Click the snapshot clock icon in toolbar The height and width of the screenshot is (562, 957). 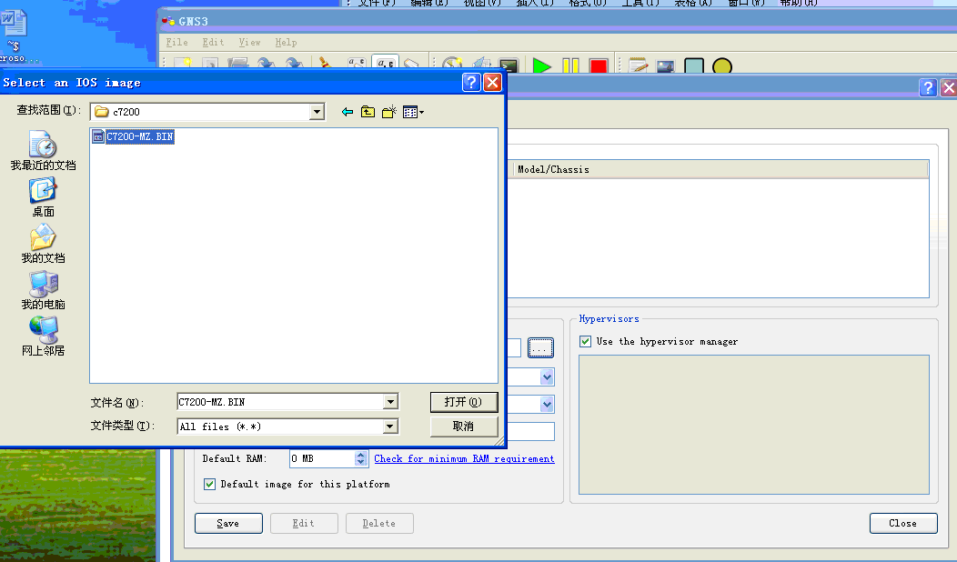[x=452, y=64]
